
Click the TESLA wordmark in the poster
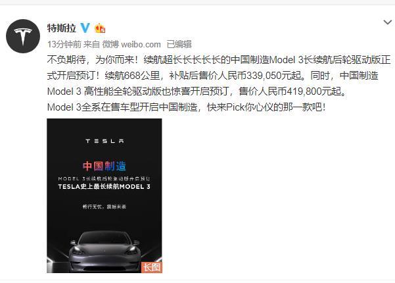point(105,141)
